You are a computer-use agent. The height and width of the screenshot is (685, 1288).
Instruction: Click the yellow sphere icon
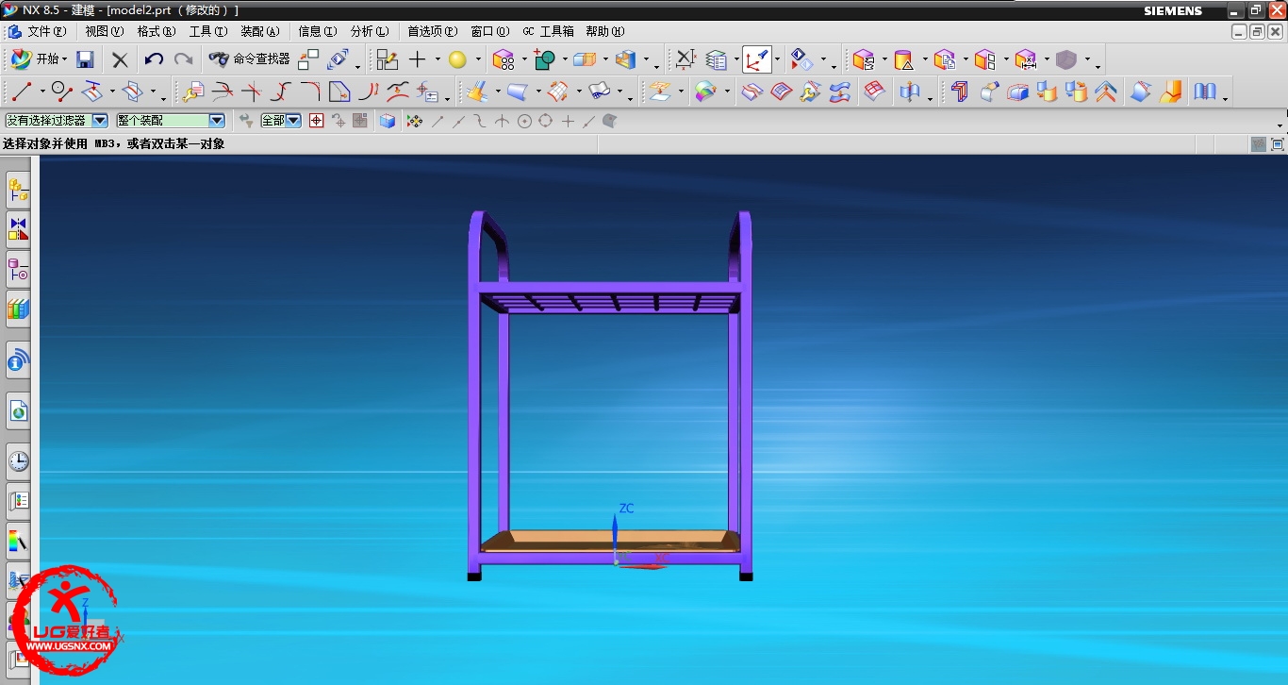[x=457, y=59]
